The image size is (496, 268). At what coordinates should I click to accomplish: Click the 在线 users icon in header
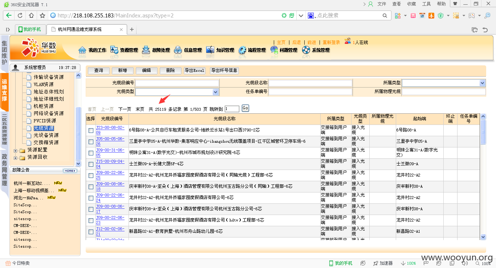pos(348,41)
